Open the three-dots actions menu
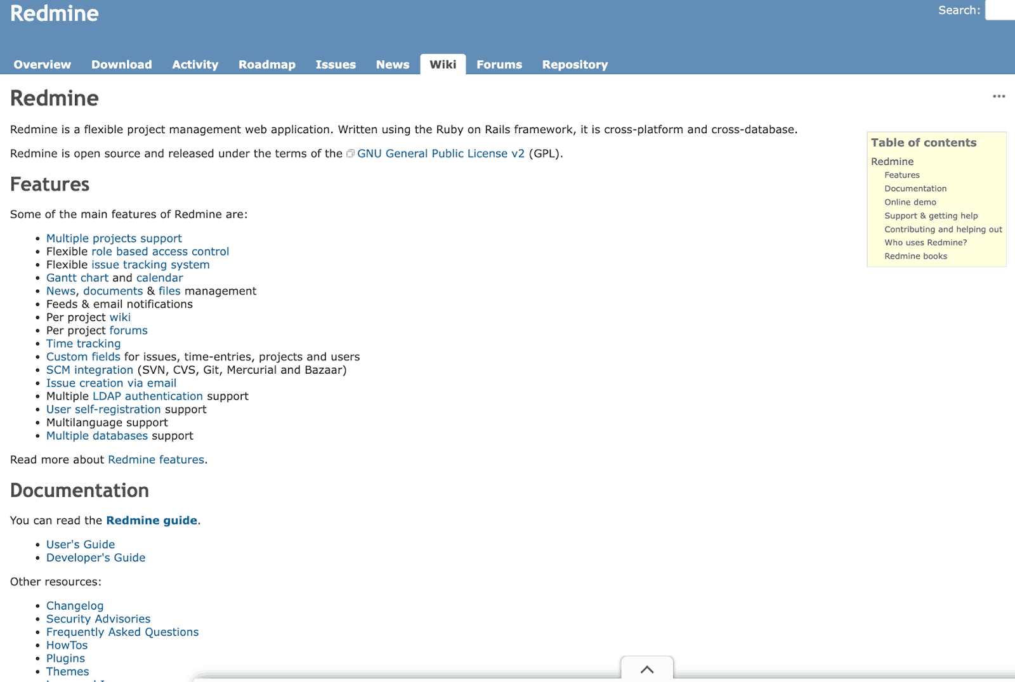1015x682 pixels. click(x=999, y=96)
